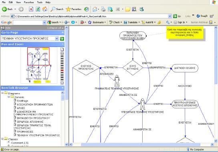The width and height of the screenshot is (218, 152).
Task: Click the browser Back arrow icon
Action: coord(4,9)
